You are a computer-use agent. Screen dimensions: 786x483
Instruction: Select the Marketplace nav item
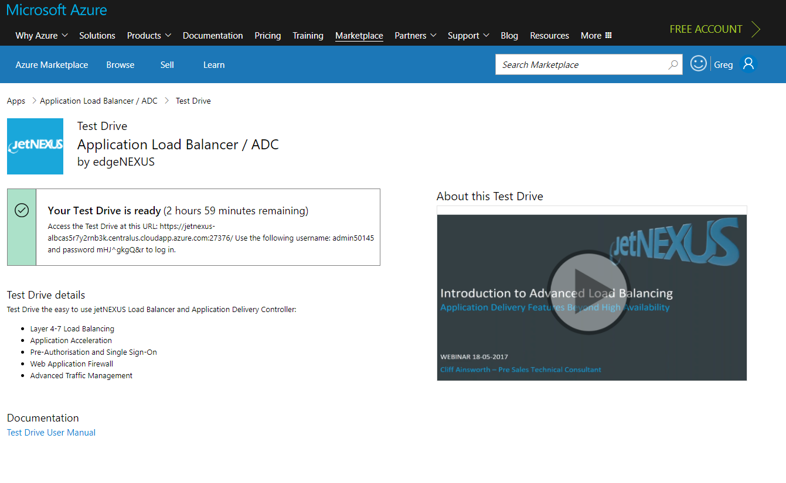pos(359,36)
